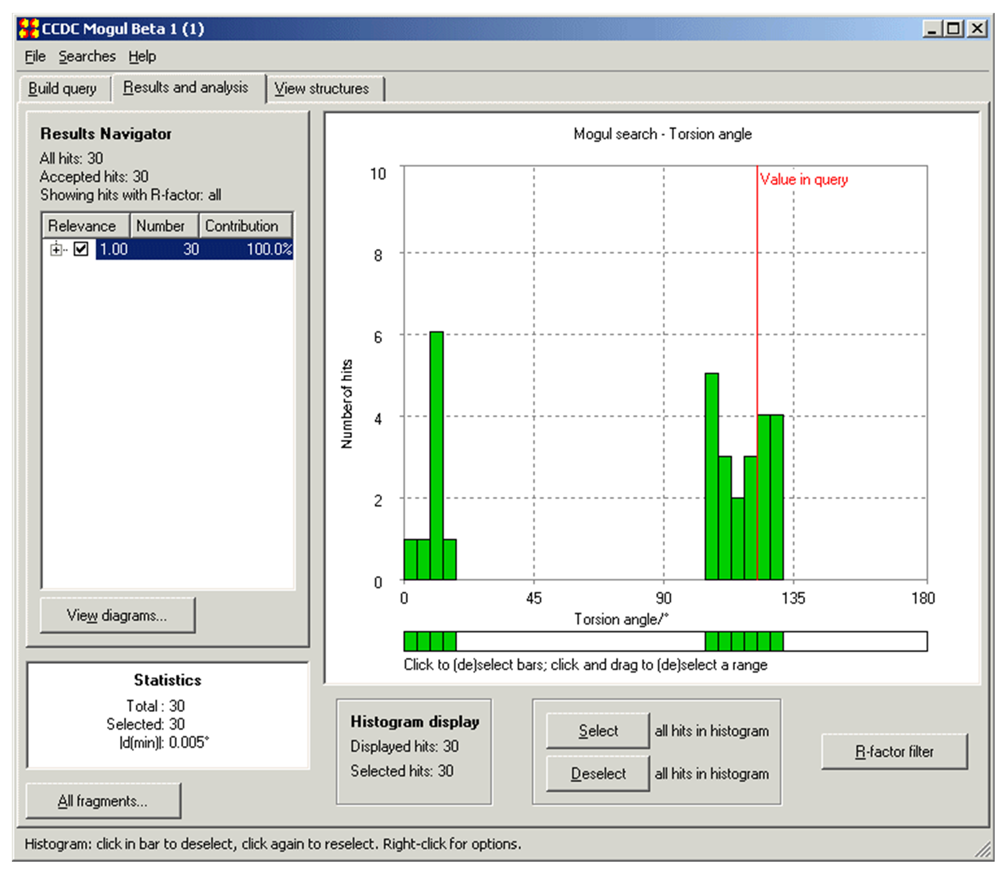Uncheck the 1.00 relevance row checkbox
The height and width of the screenshot is (873, 1007).
81,249
